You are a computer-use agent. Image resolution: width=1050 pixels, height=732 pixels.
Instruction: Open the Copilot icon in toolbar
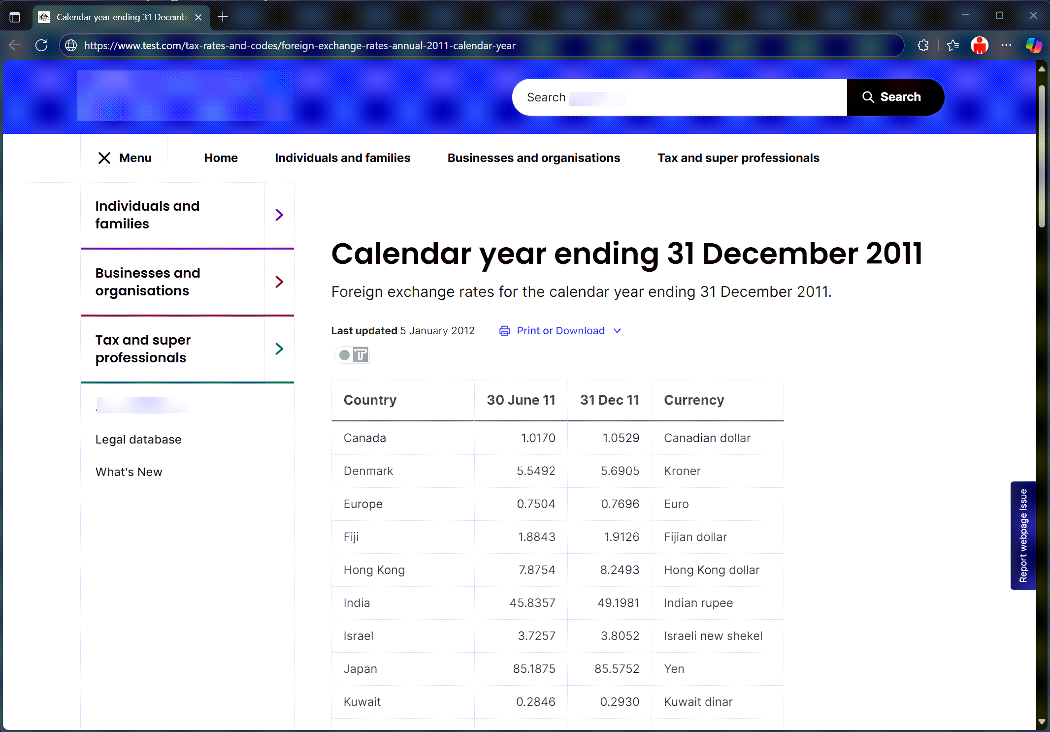1033,45
